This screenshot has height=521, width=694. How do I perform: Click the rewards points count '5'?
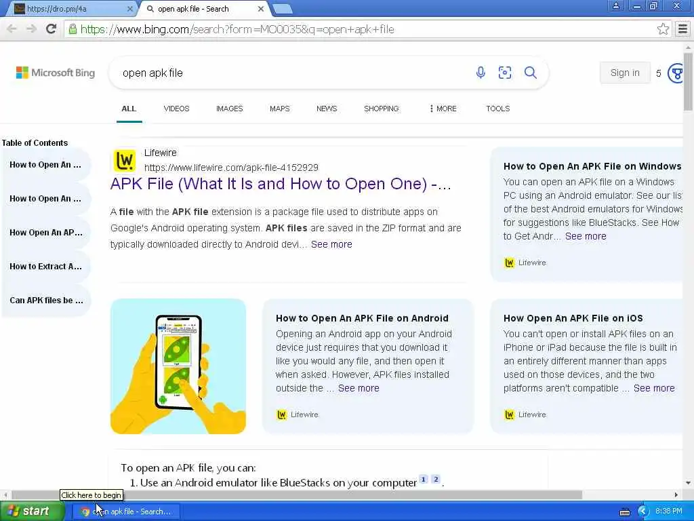coord(659,73)
